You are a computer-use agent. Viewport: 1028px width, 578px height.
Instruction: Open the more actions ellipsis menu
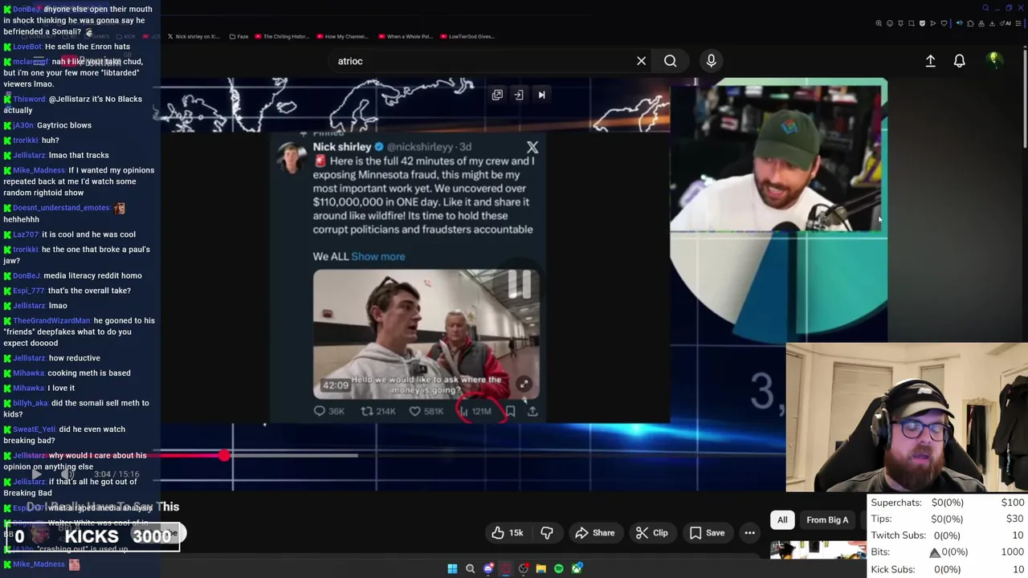pyautogui.click(x=749, y=533)
